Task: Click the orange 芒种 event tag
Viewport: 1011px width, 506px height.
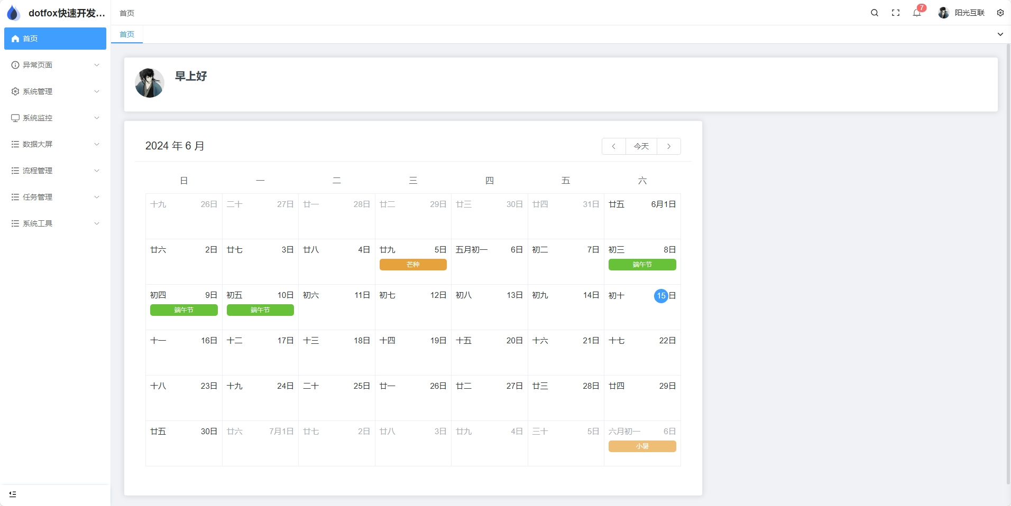Action: pos(413,265)
